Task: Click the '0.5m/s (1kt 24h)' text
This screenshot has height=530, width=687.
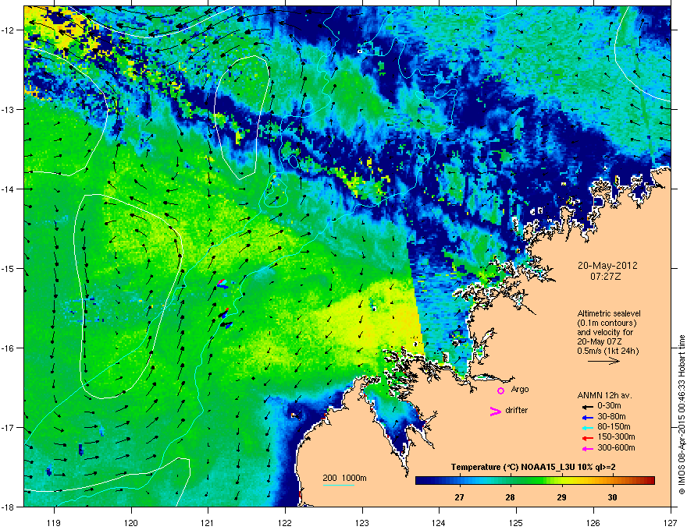Action: pyautogui.click(x=607, y=351)
